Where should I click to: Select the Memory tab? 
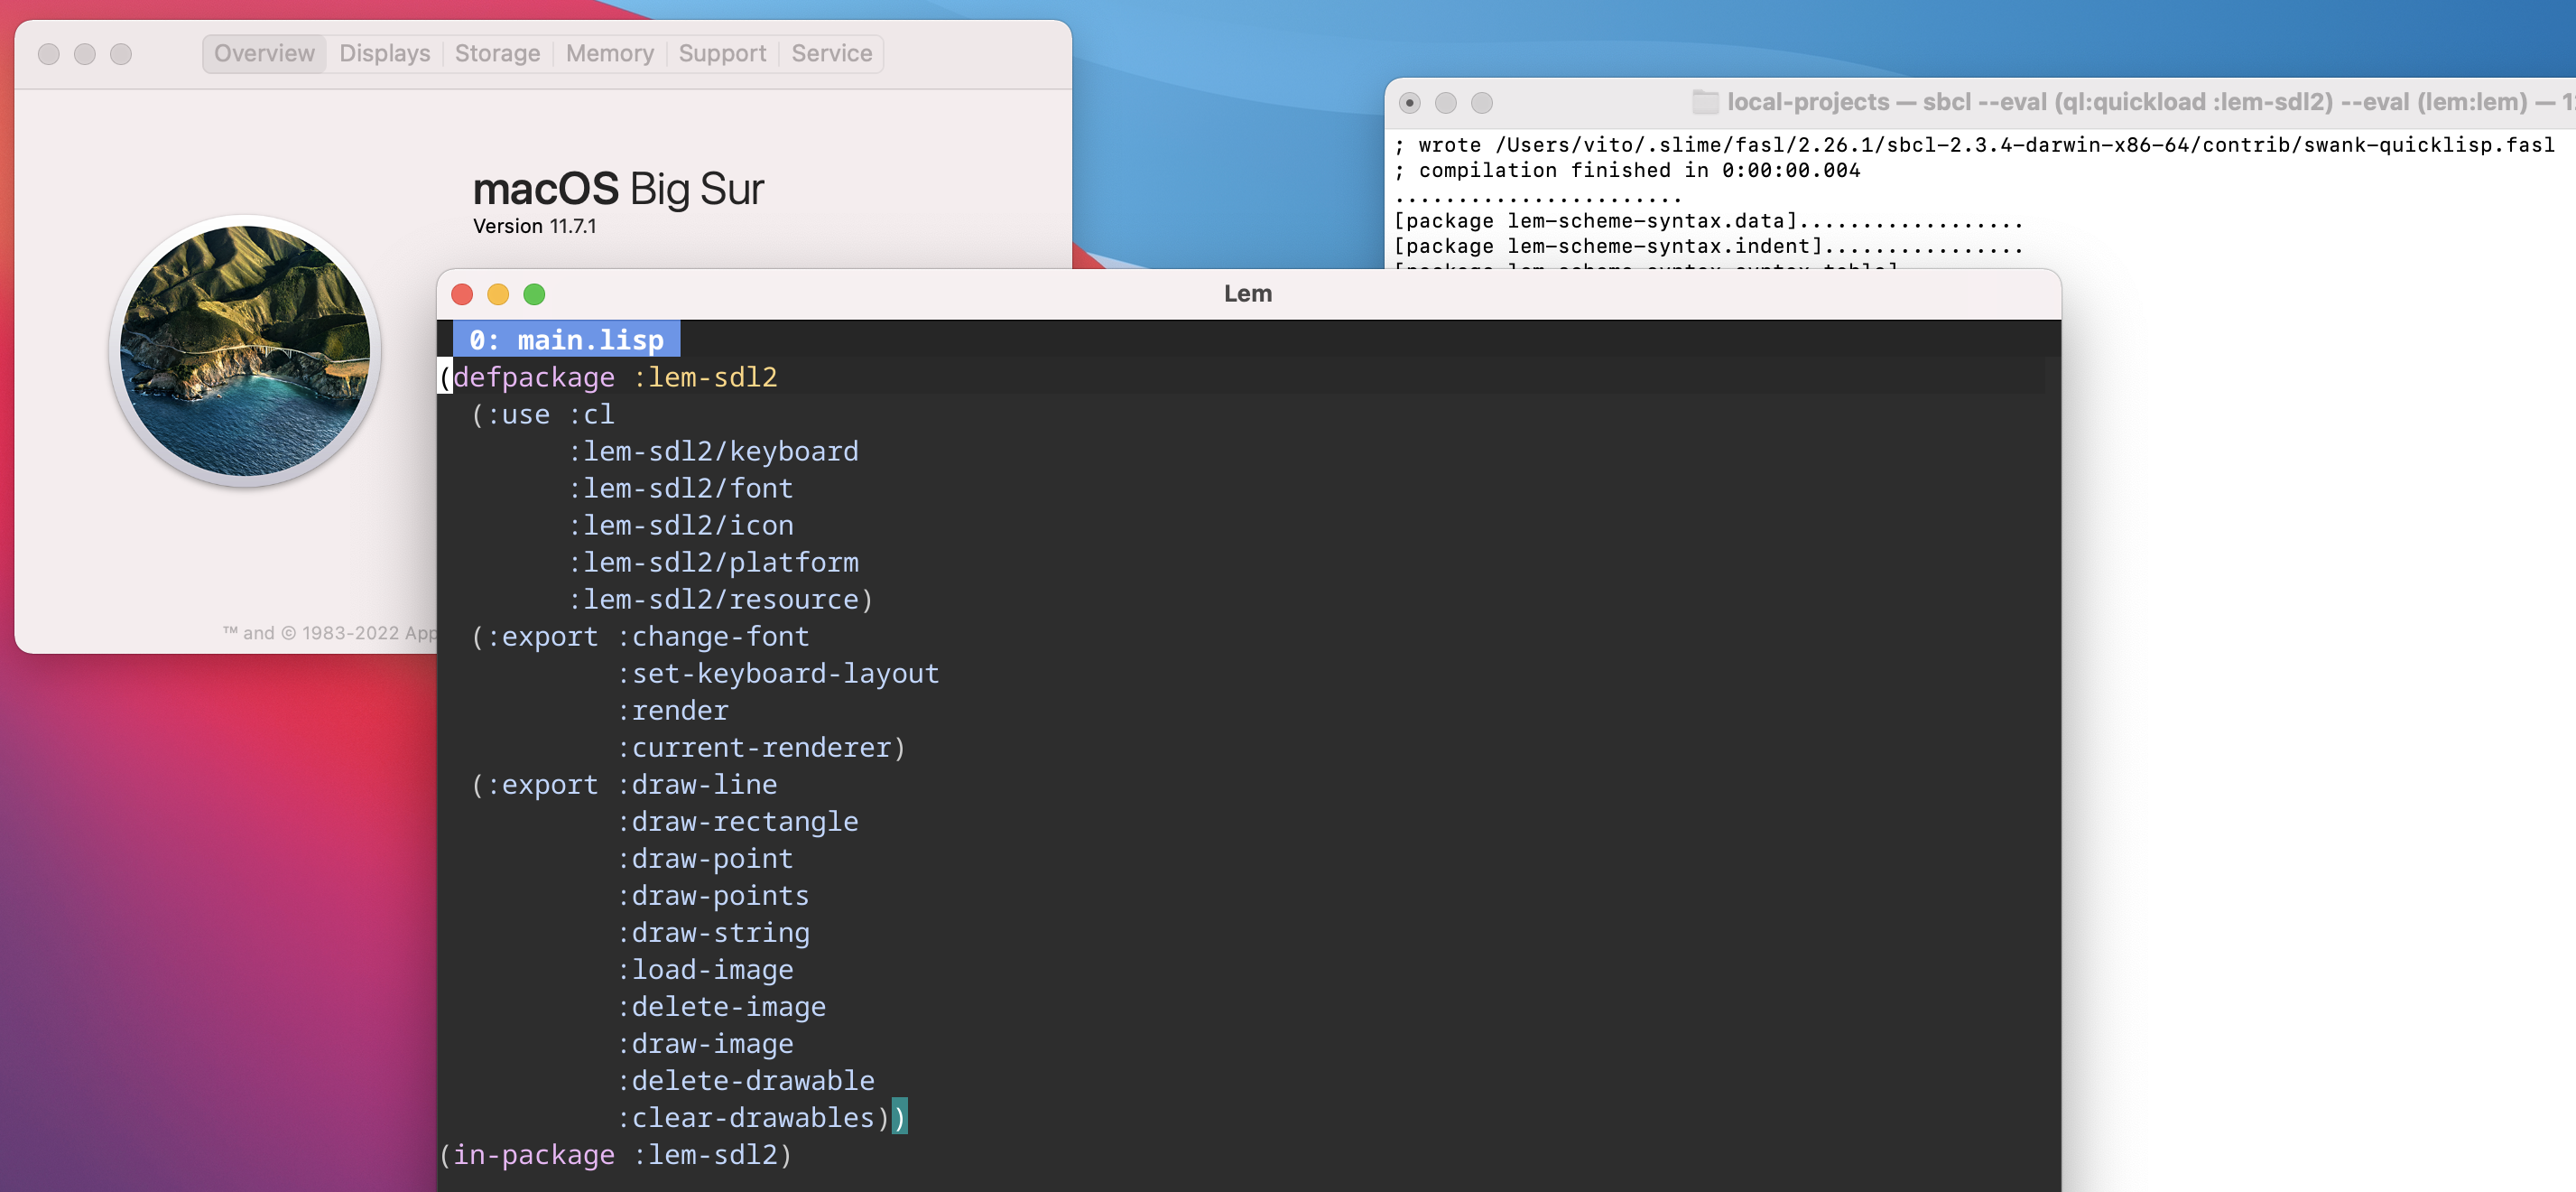click(609, 53)
